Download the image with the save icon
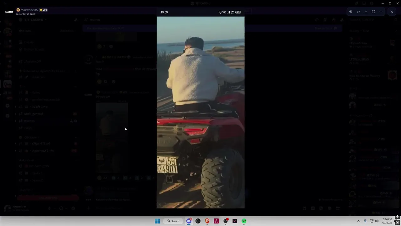This screenshot has width=401, height=226. 366,12
